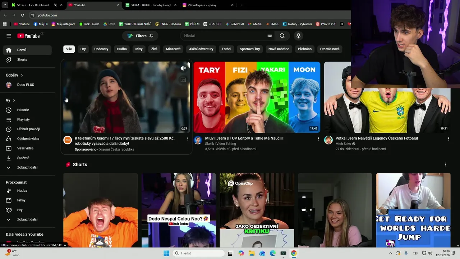The image size is (460, 259).
Task: Open Hry under Prozkoumat
Action: click(27, 210)
